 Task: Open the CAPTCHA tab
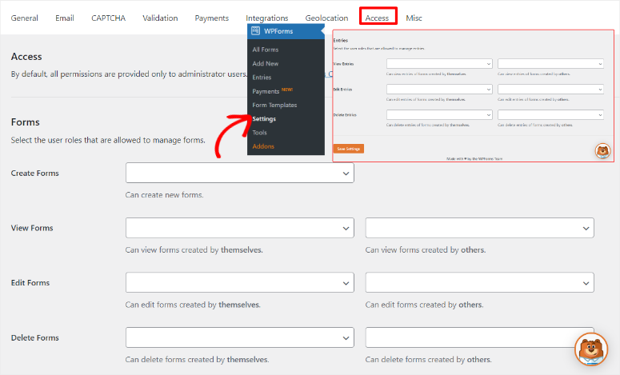[108, 18]
